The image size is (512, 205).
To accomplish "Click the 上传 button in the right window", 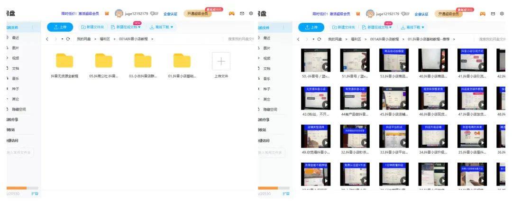I will 311,27.
